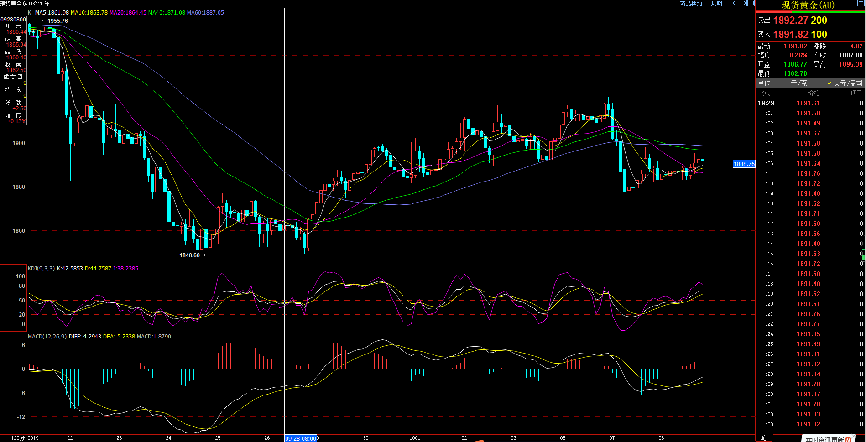Open the 商品叠加 overlay menu
Screen dimensions: 866x442
[691, 4]
